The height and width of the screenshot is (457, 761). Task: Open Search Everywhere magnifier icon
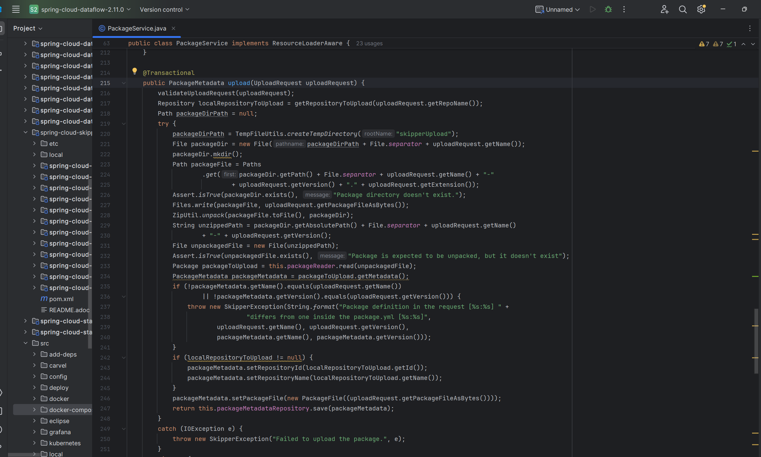(x=683, y=10)
